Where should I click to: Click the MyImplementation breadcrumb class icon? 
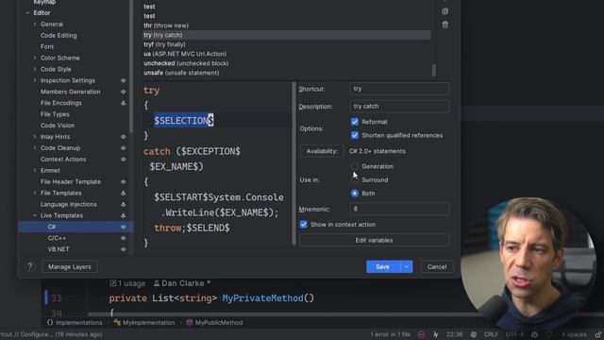pyautogui.click(x=117, y=323)
